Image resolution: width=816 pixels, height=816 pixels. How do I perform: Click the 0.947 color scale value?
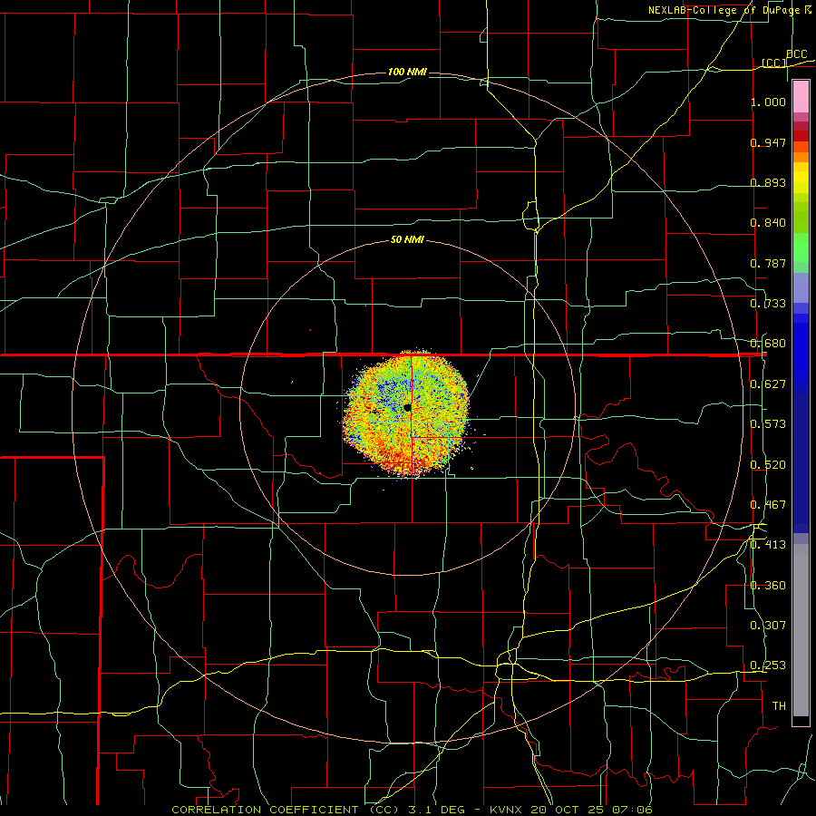pos(768,142)
